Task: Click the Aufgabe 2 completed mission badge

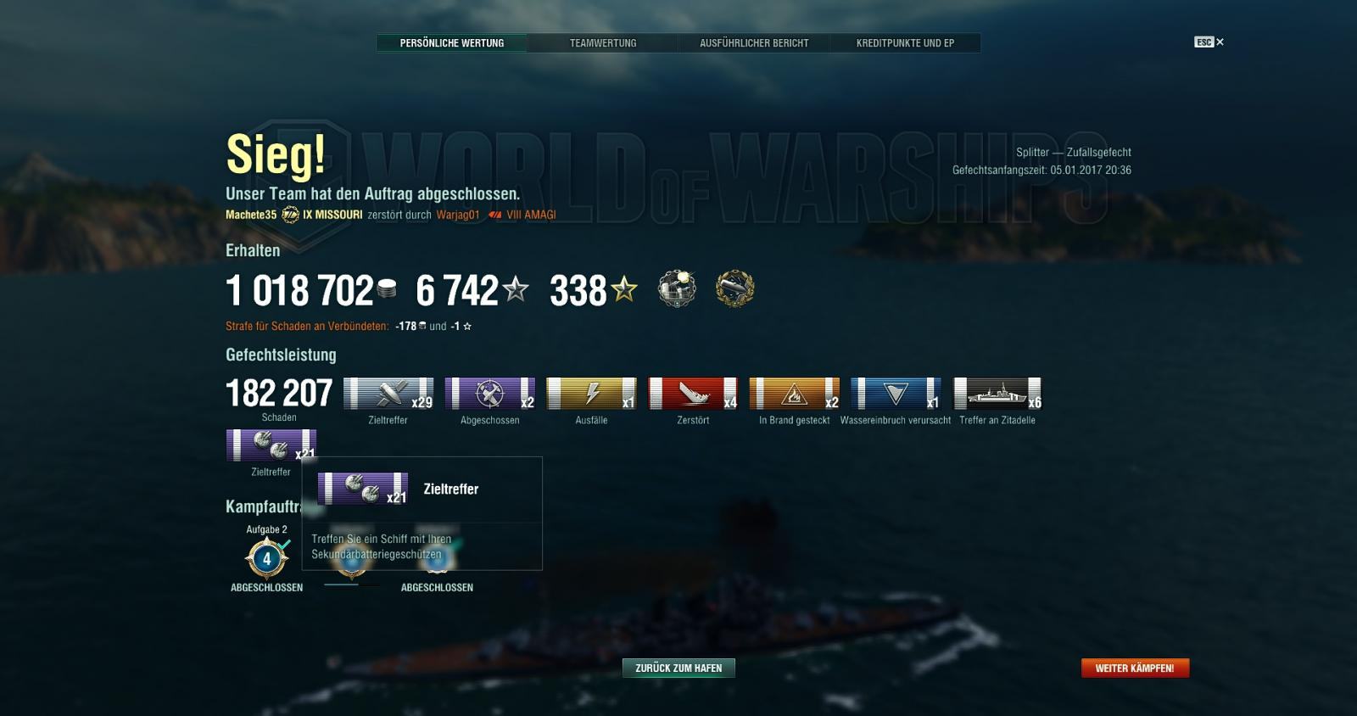Action: [x=266, y=558]
